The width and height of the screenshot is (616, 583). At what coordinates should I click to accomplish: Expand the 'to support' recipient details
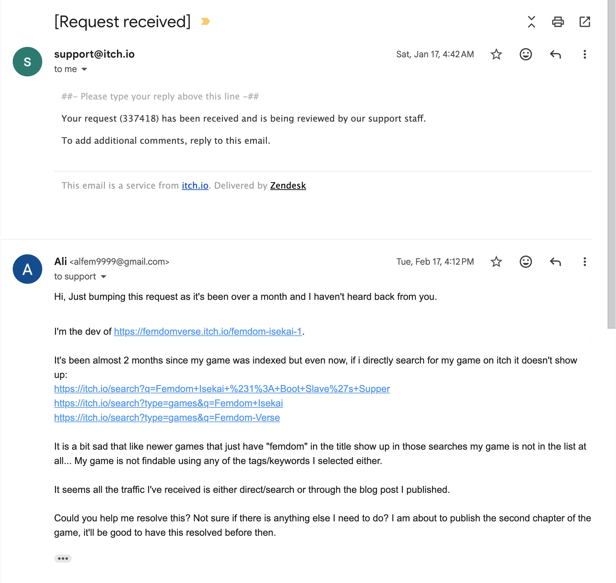(x=104, y=277)
